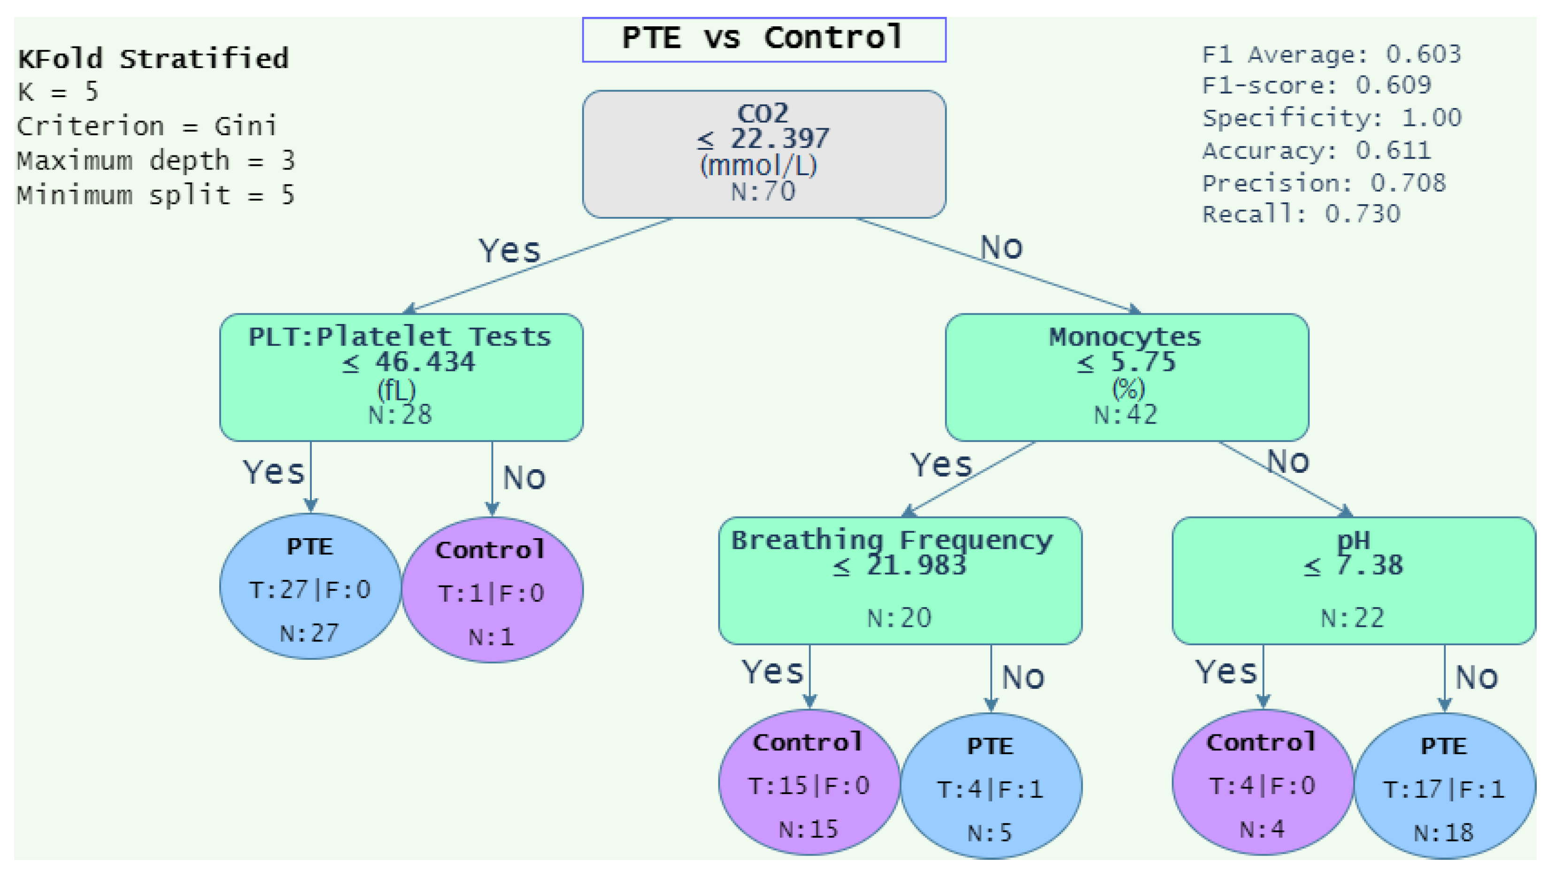The height and width of the screenshot is (873, 1549).
Task: Click the Maximum depth = 3 label
Action: (156, 161)
